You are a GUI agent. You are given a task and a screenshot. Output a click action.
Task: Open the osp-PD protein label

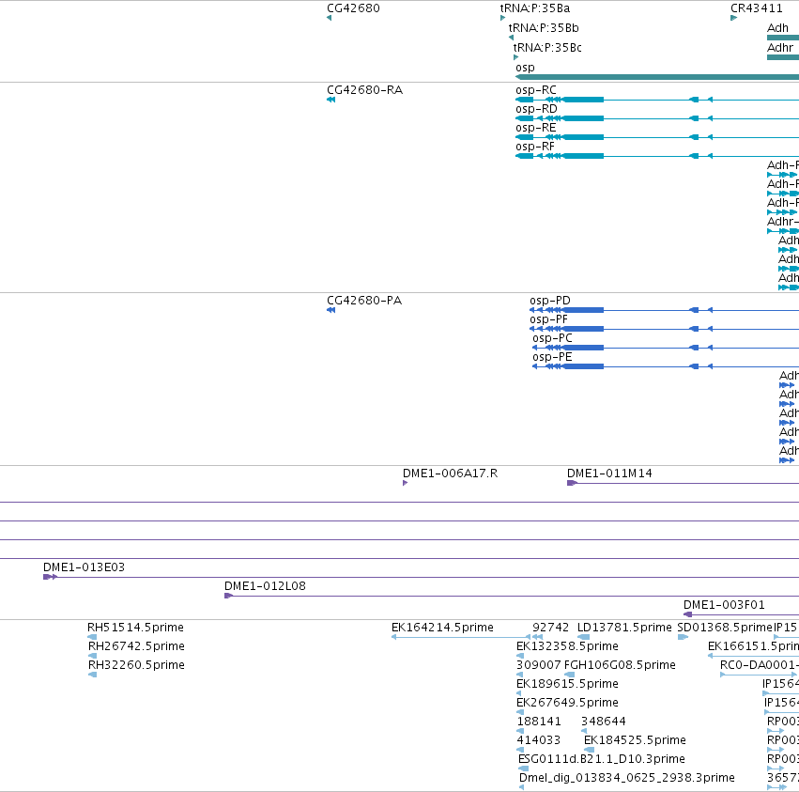pyautogui.click(x=550, y=301)
